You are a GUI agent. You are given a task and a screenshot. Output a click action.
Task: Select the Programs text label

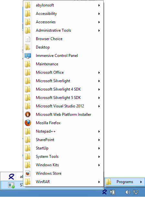(x=125, y=182)
